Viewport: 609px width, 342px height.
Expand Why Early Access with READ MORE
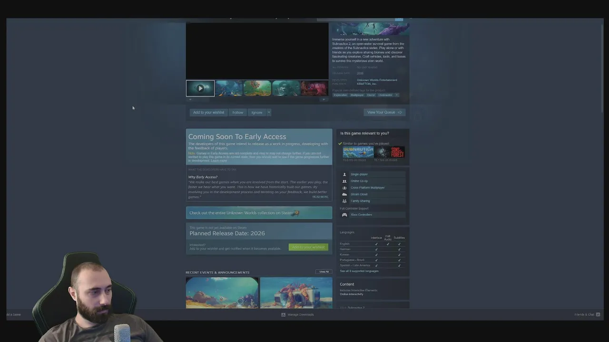pyautogui.click(x=320, y=197)
